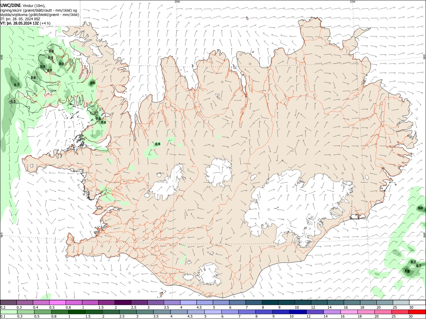Image resolution: width=426 pixels, height=319 pixels.
Task: Click the red-pink rain swatch at 25
Action: 400,312
